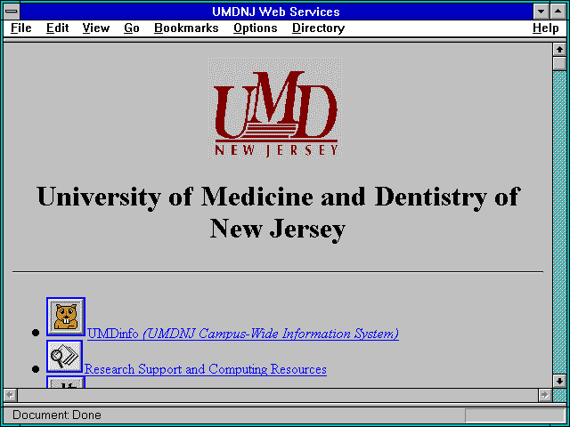Image resolution: width=570 pixels, height=427 pixels.
Task: Open the File menu
Action: [x=21, y=28]
